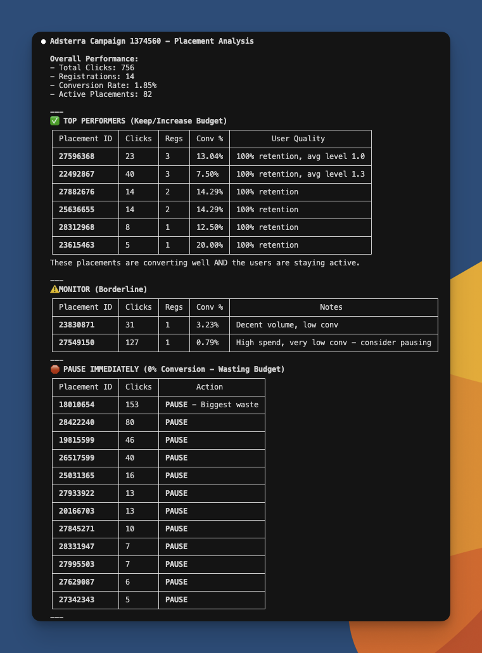
Task: Click the yellow warning icon beside MONITOR
Action: point(54,289)
